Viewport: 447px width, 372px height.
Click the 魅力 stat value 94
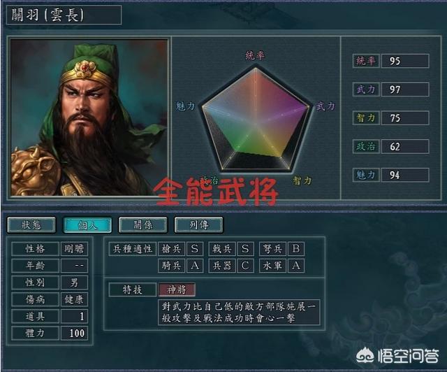pos(405,175)
